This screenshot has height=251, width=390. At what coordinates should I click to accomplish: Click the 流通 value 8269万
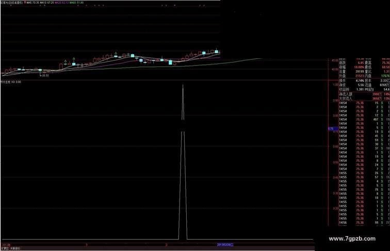pos(385,85)
